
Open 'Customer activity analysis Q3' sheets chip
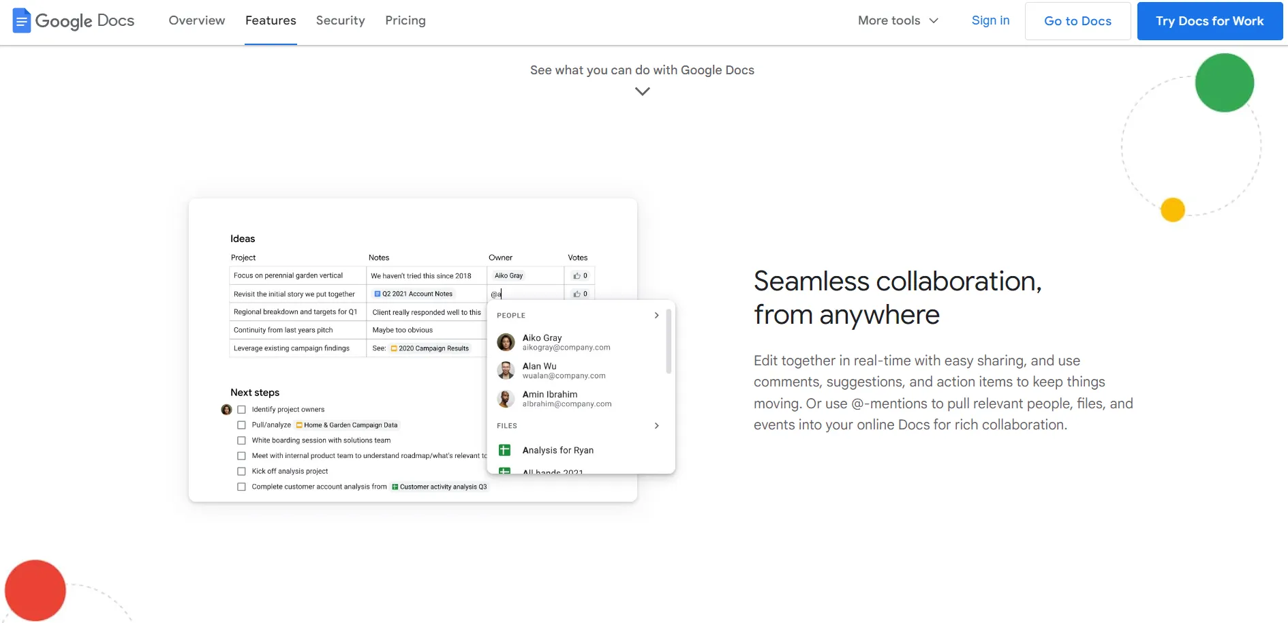coord(440,487)
